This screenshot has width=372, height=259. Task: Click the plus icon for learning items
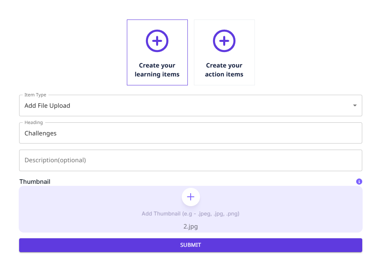point(157,41)
